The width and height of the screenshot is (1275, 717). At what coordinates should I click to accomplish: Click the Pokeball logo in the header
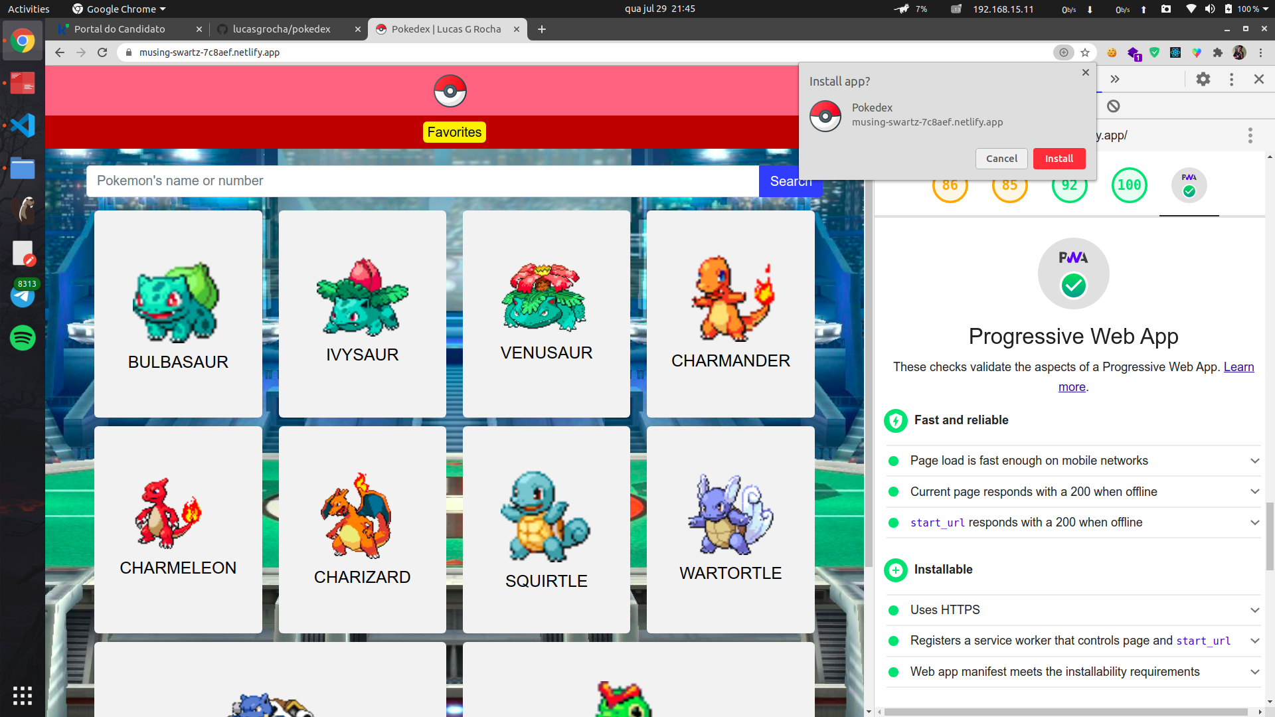(450, 91)
